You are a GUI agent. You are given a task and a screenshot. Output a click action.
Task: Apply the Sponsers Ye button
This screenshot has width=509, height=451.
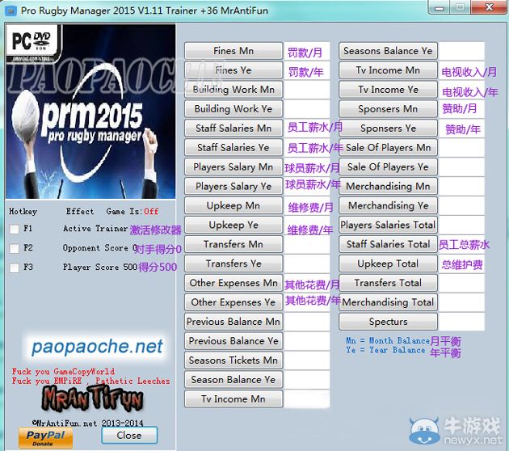[x=388, y=129]
